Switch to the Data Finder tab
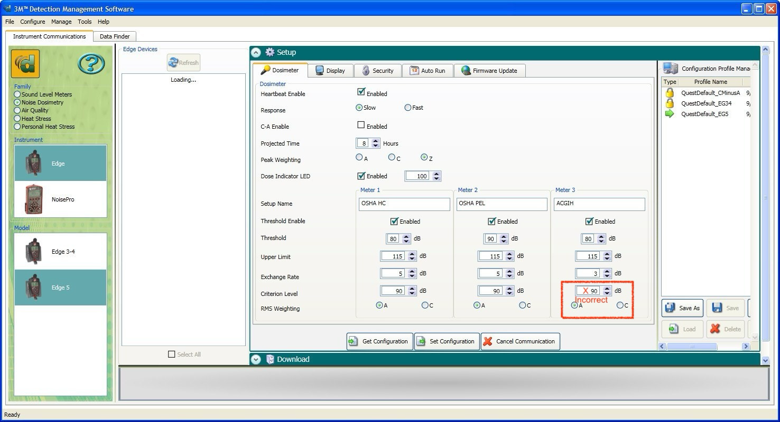This screenshot has width=780, height=422. tap(115, 36)
